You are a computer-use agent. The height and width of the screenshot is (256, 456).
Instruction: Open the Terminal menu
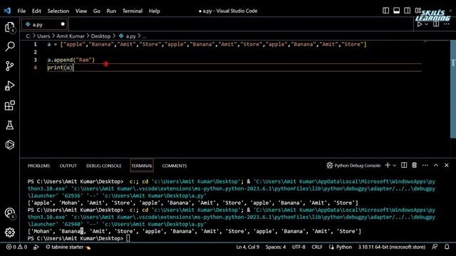point(133,11)
